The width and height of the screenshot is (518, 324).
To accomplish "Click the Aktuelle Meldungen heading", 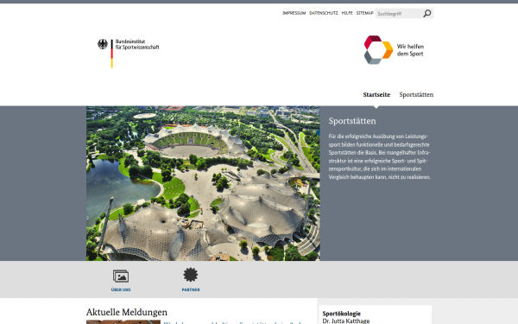I will tap(127, 312).
